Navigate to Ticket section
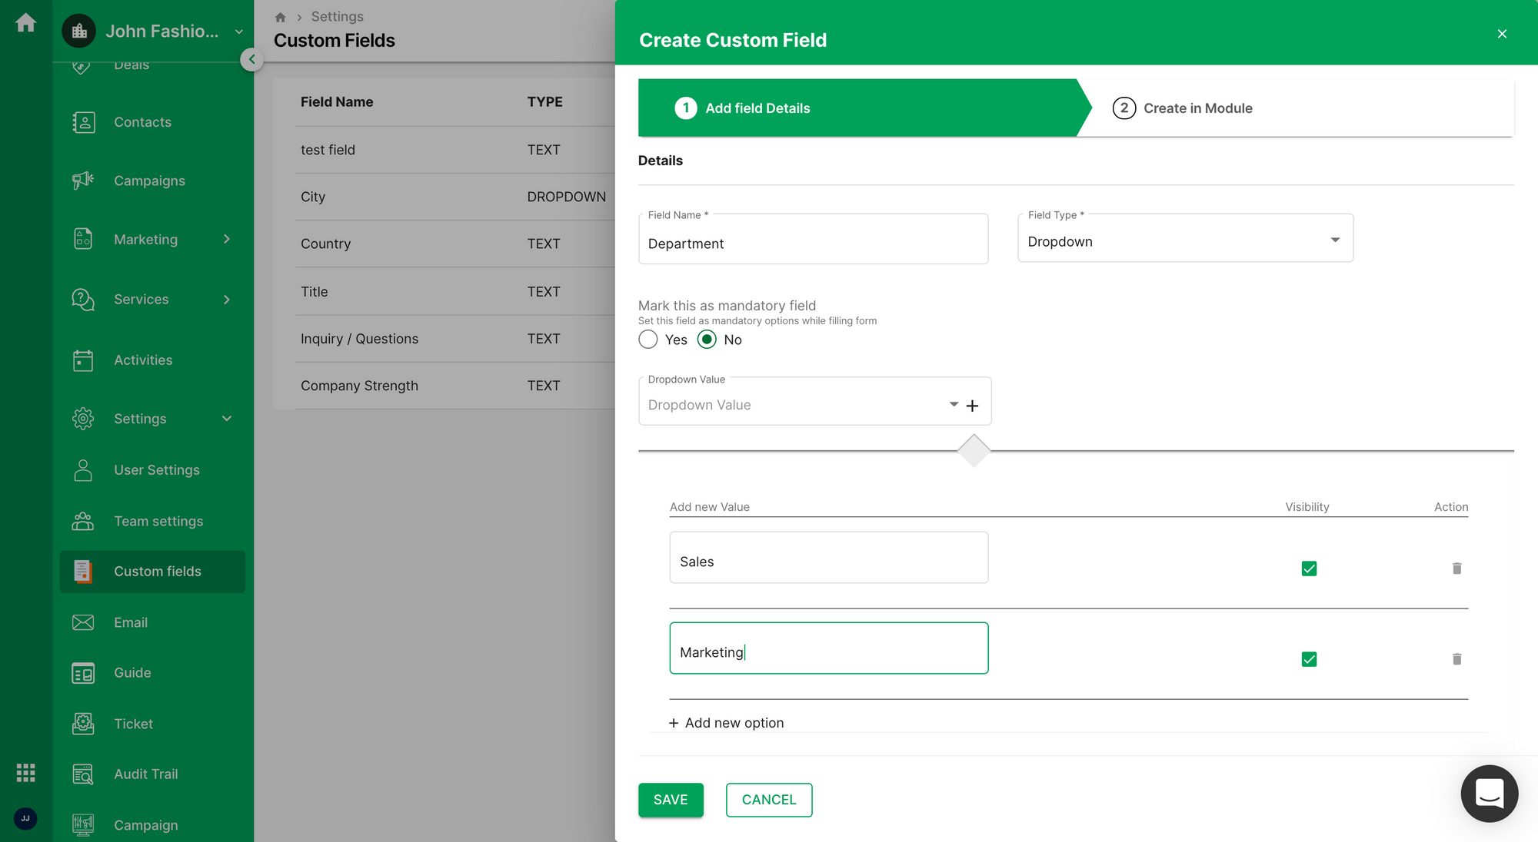The width and height of the screenshot is (1538, 842). pyautogui.click(x=133, y=723)
